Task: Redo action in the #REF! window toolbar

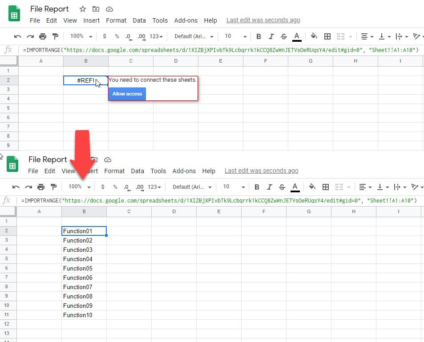Action: [30, 36]
